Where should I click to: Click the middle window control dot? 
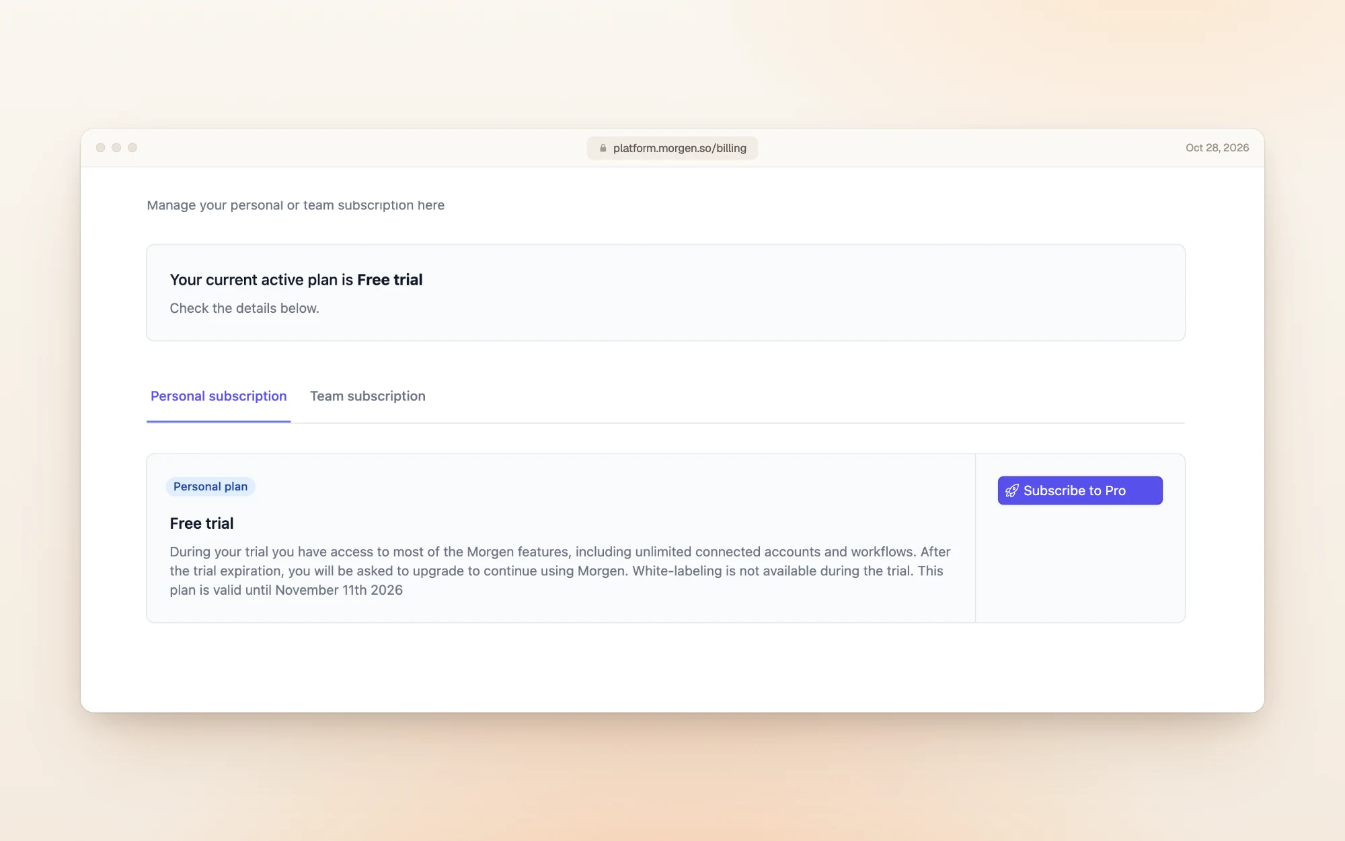click(116, 147)
